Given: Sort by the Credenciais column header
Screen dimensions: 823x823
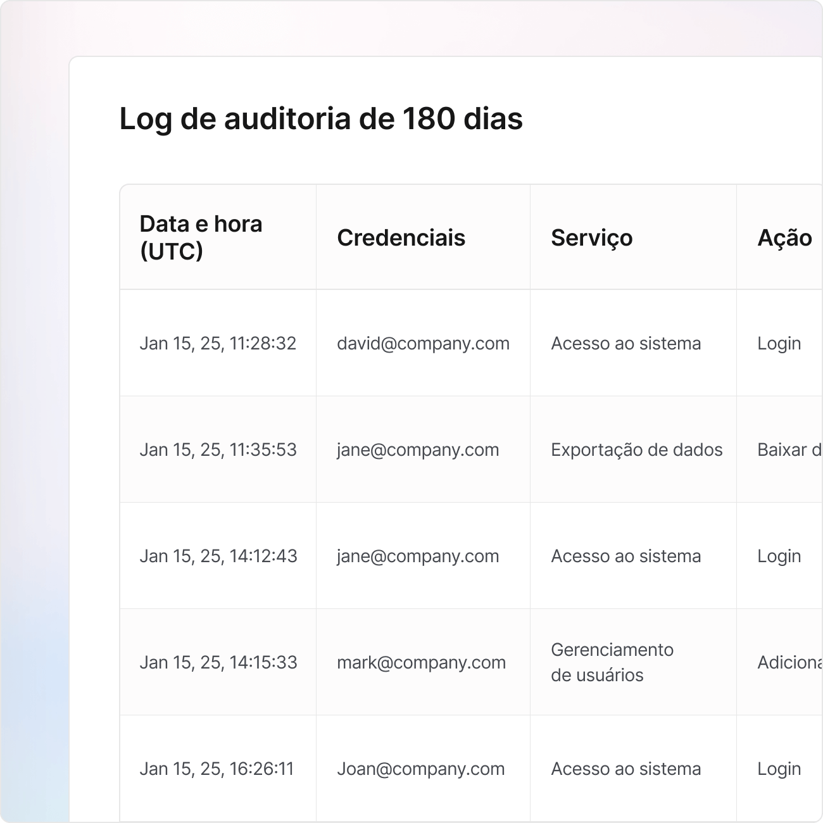Looking at the screenshot, I should click(401, 238).
